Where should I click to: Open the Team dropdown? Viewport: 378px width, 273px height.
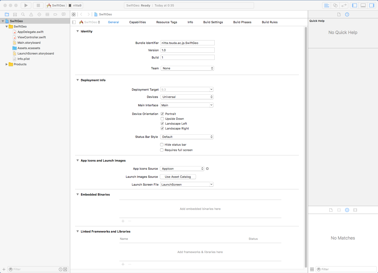point(187,68)
